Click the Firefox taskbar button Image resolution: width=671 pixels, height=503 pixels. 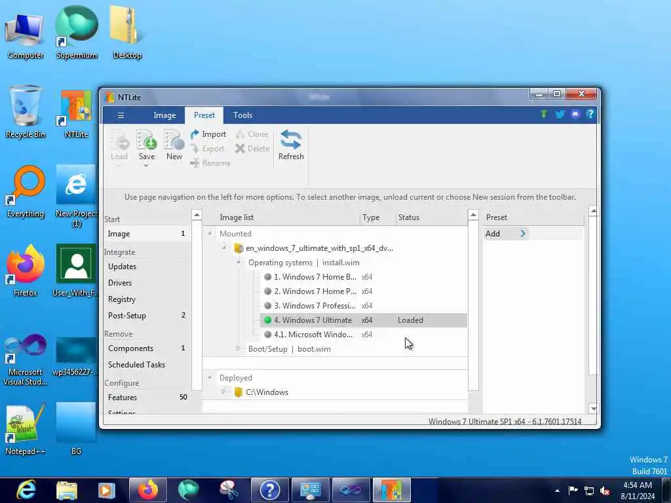point(147,490)
